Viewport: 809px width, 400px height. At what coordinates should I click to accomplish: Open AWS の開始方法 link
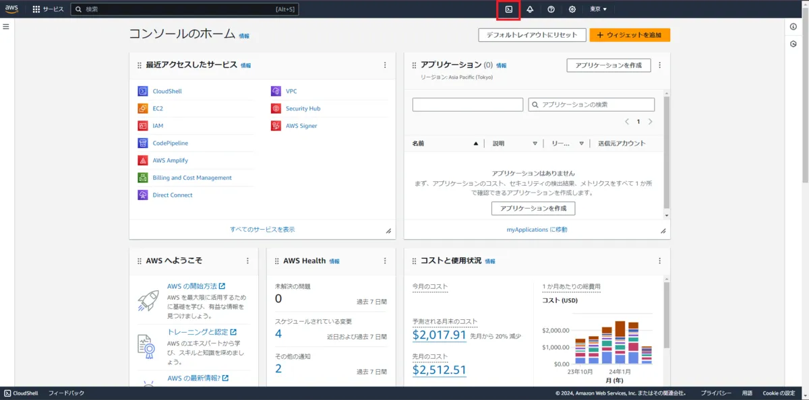(x=196, y=286)
